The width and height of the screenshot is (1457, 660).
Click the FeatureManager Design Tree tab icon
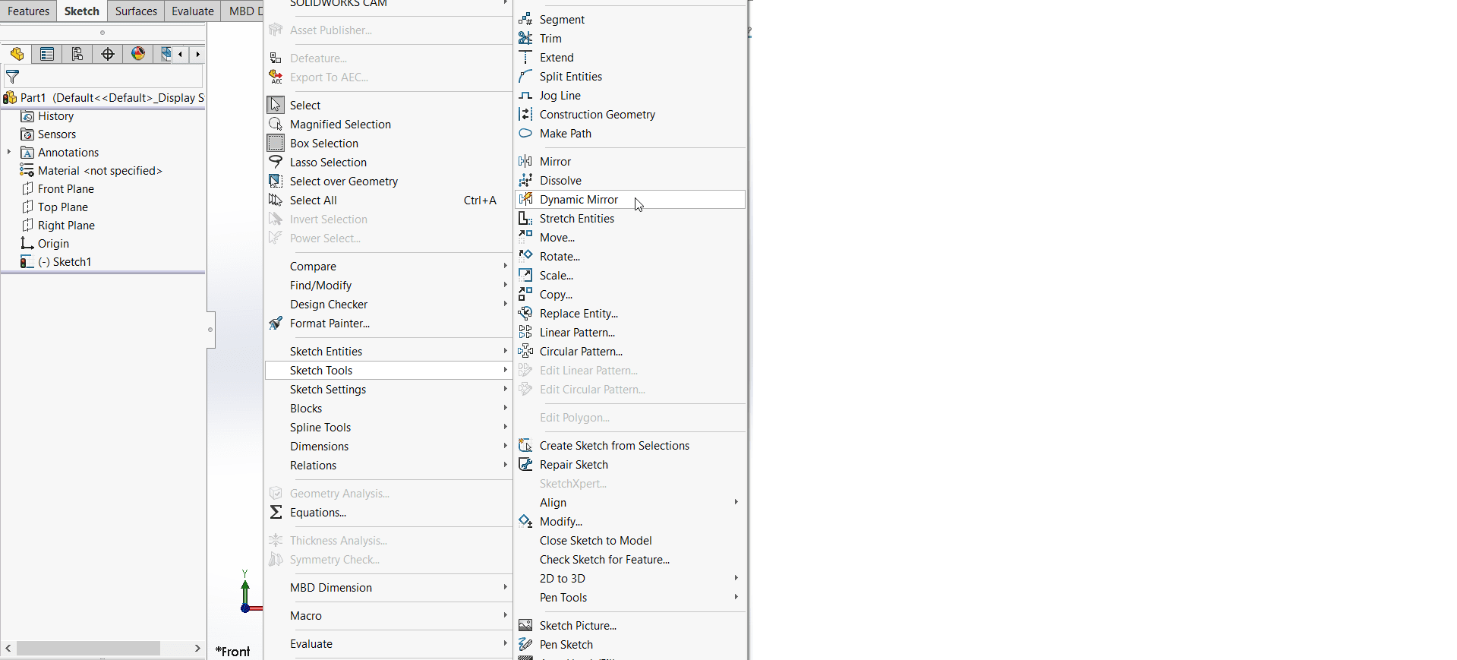tap(17, 54)
